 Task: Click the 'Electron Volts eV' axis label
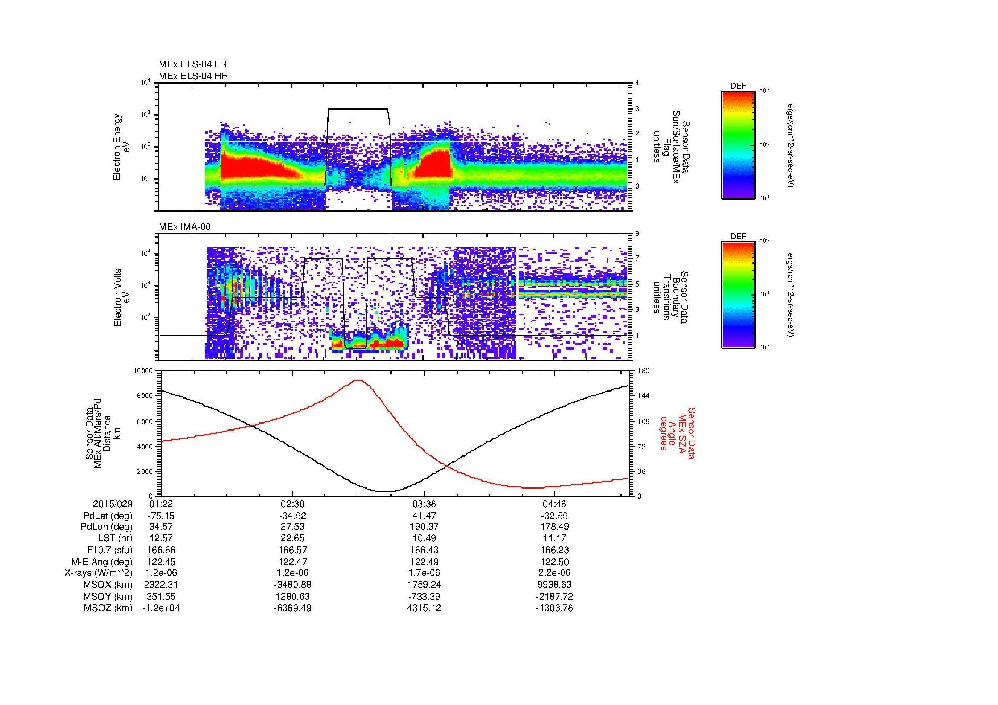[x=122, y=298]
